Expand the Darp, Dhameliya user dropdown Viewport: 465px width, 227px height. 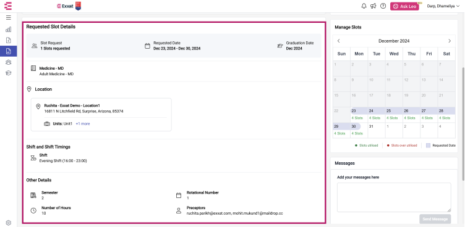click(443, 6)
